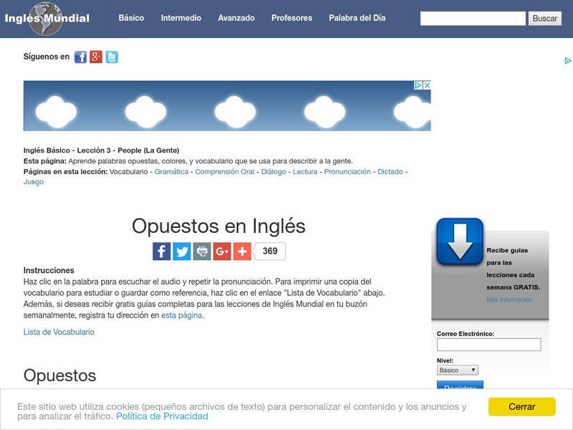The width and height of the screenshot is (573, 430).
Task: Follow the 'esta página' registration link
Action: click(182, 315)
